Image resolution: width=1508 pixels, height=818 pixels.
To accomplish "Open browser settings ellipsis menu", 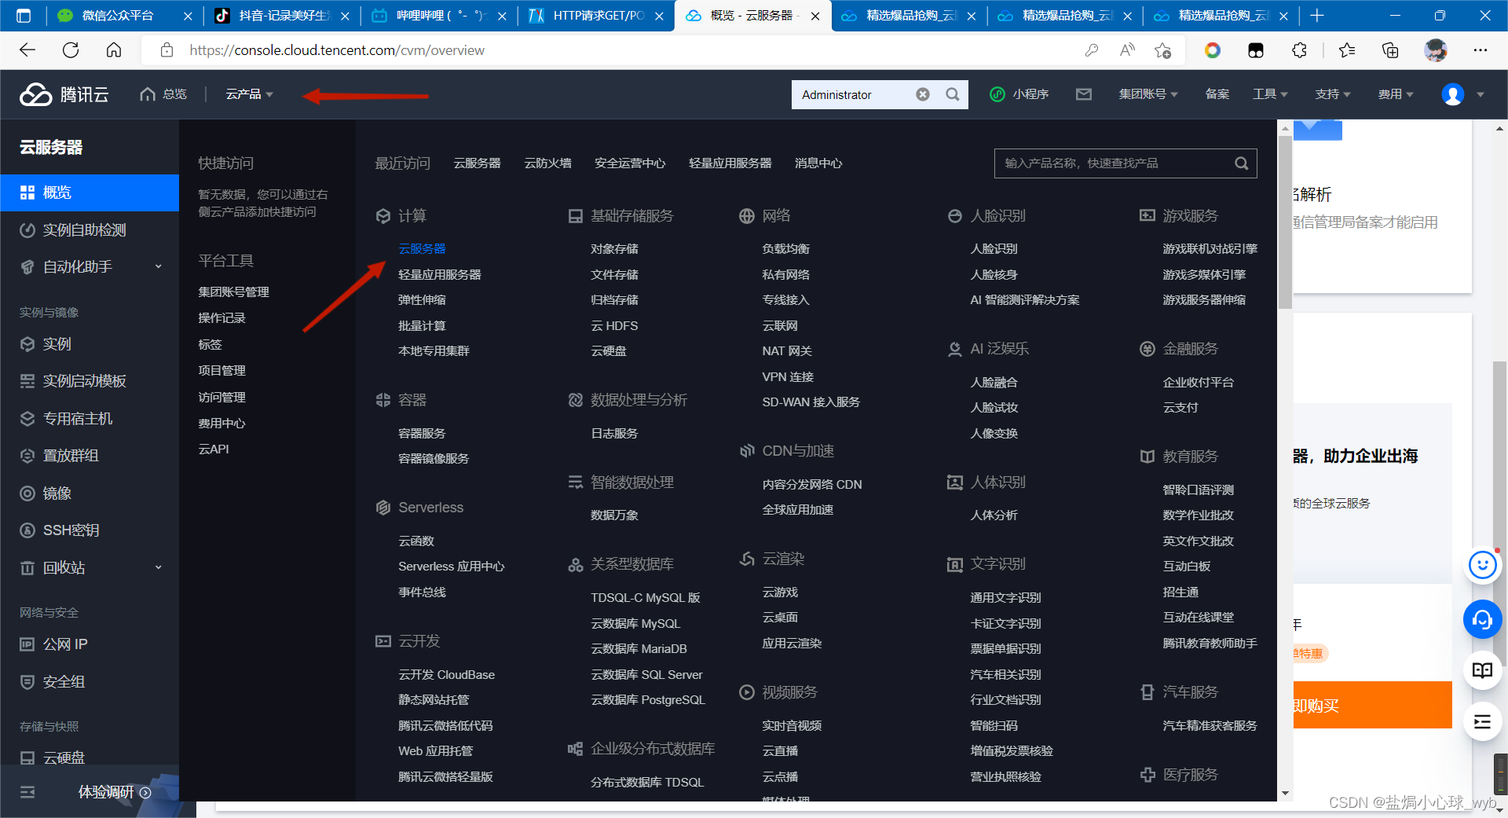I will [1481, 50].
